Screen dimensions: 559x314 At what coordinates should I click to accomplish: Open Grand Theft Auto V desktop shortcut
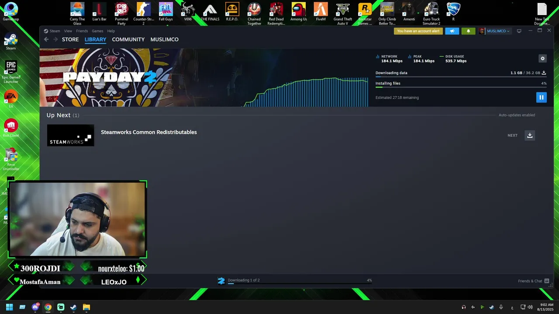click(343, 14)
